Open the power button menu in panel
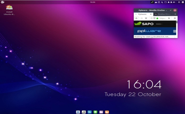Screen dimensions: 185x114 click(179, 2)
